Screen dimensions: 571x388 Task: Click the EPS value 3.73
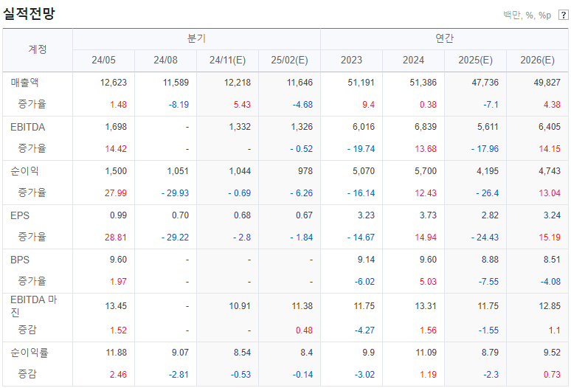point(428,215)
